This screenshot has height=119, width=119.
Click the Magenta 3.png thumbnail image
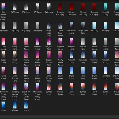[x=60, y=41]
